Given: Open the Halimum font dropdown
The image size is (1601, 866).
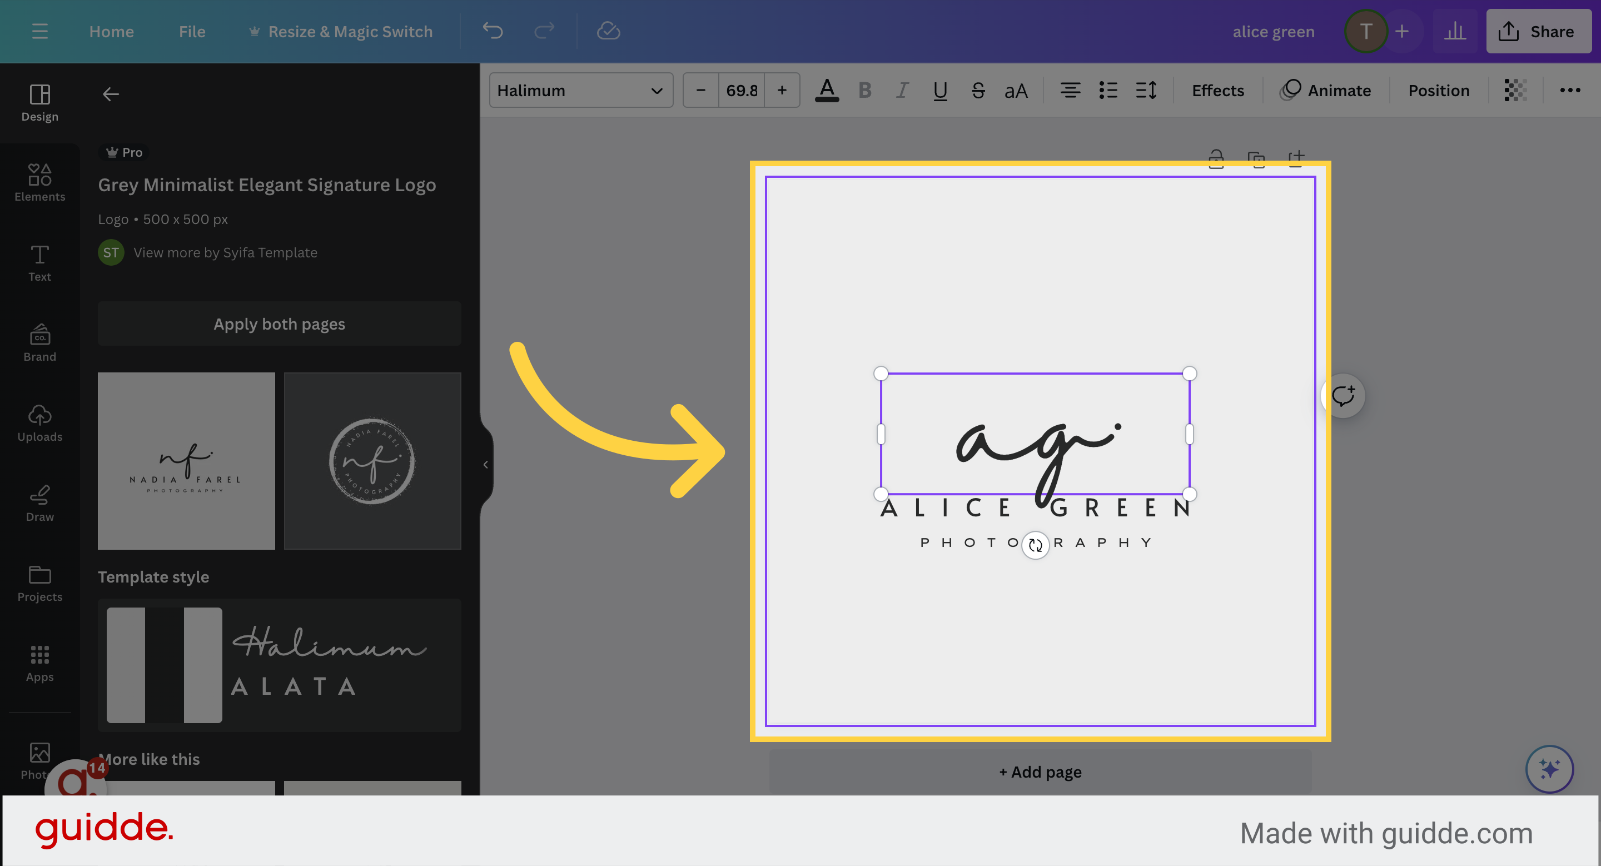Looking at the screenshot, I should (x=580, y=90).
